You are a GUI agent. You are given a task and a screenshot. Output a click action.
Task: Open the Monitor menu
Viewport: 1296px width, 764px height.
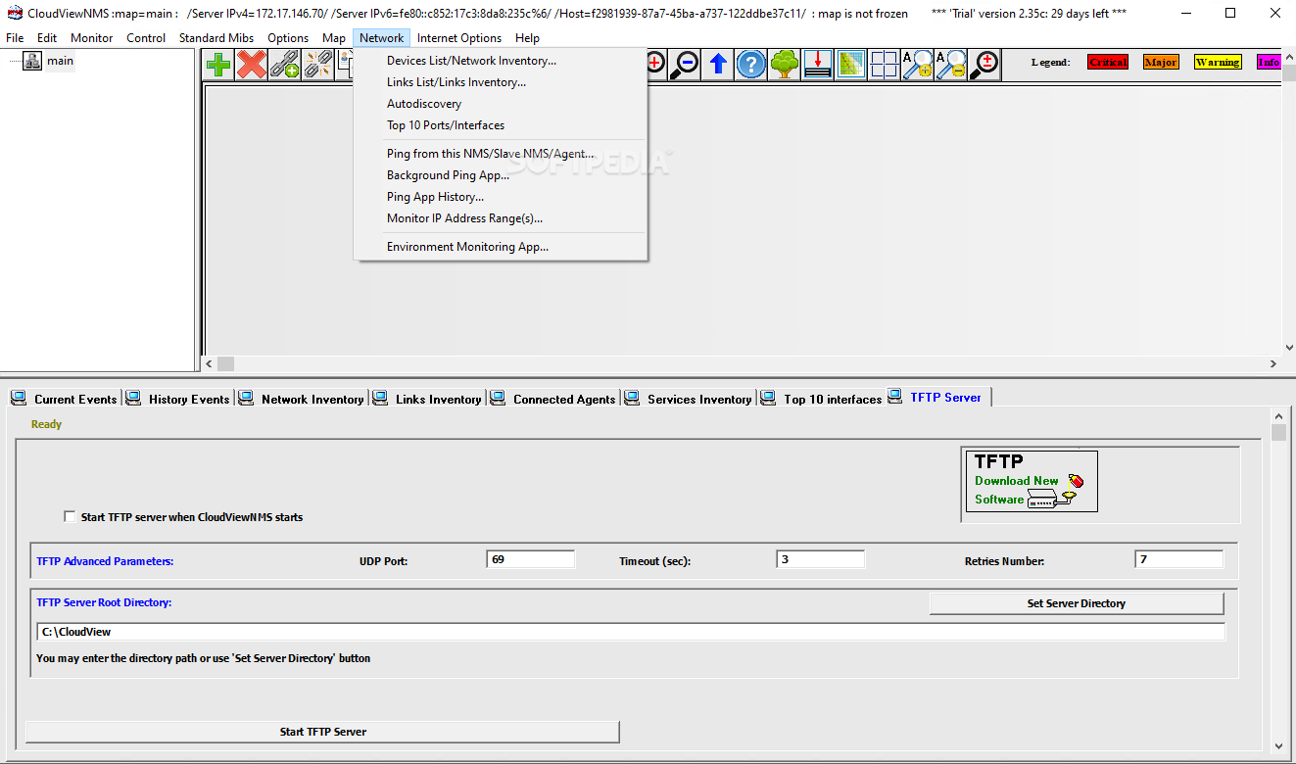click(x=92, y=38)
